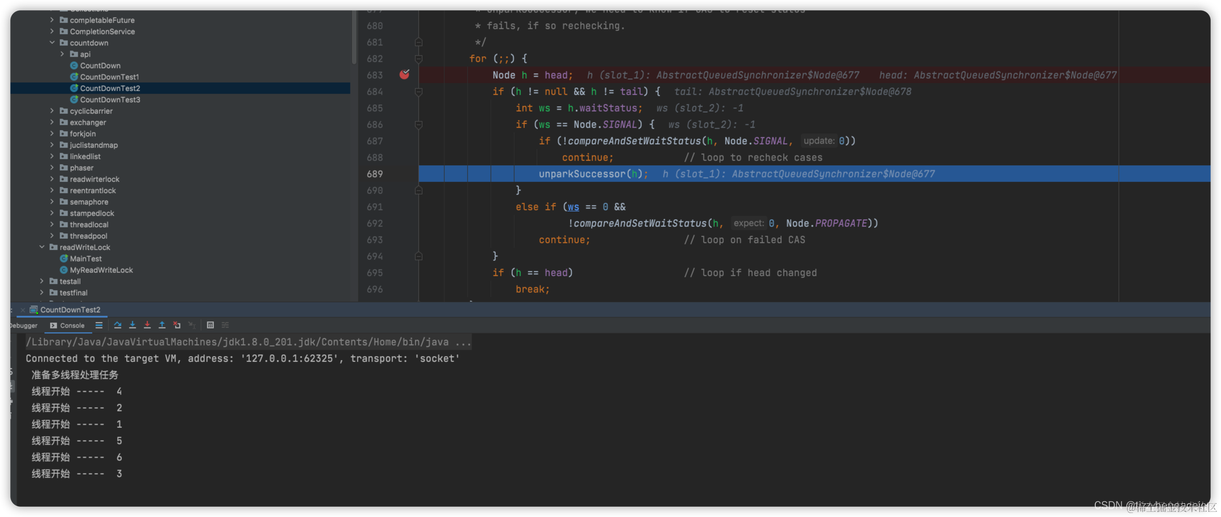1221x517 pixels.
Task: Click the api folder icon
Action: (x=74, y=54)
